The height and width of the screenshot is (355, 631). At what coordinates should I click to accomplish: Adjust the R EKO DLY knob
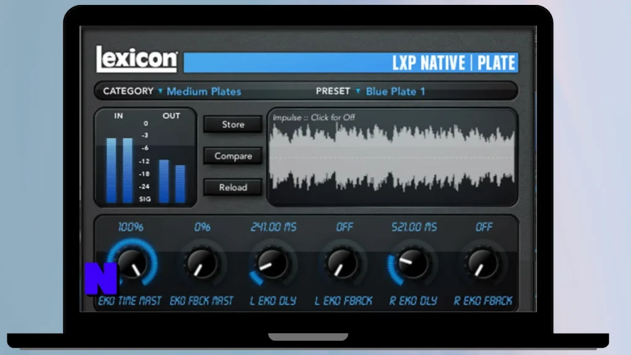(x=412, y=263)
